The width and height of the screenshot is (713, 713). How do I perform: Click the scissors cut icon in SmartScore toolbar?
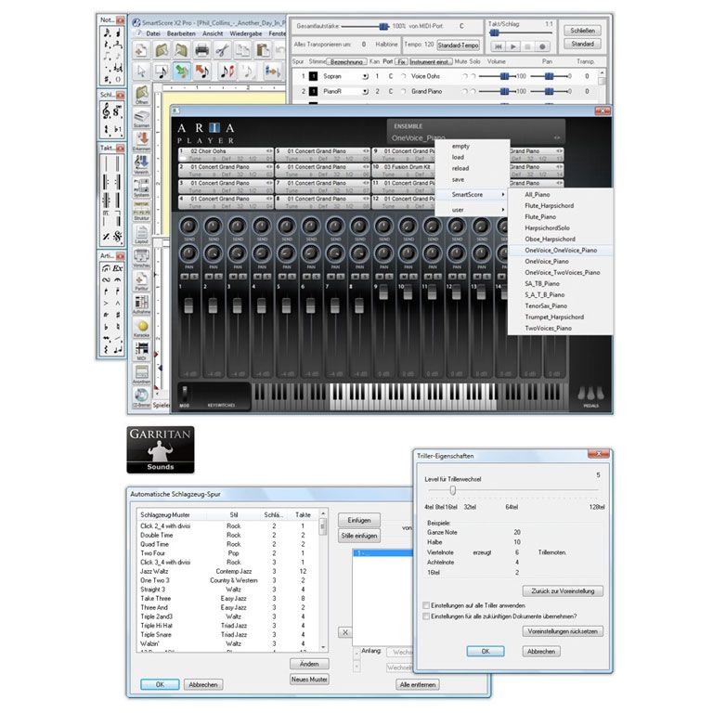pyautogui.click(x=222, y=49)
